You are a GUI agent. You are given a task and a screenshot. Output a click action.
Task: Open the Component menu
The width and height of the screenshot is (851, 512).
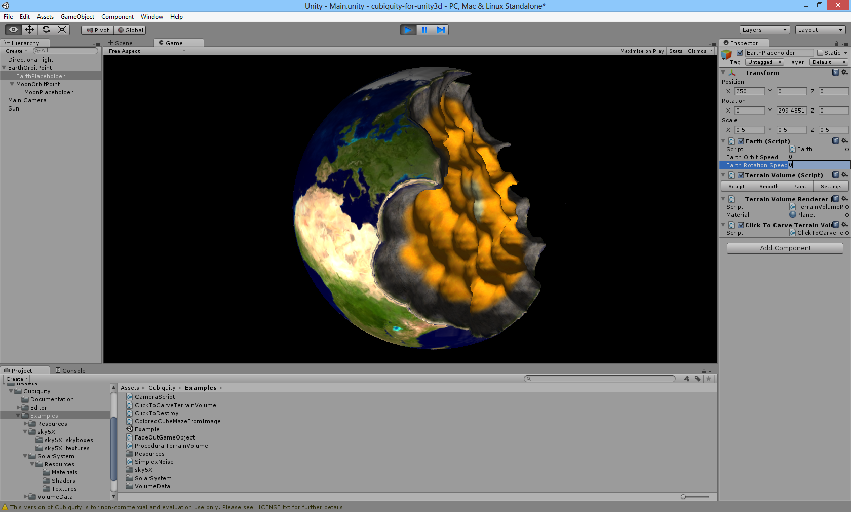tap(118, 17)
